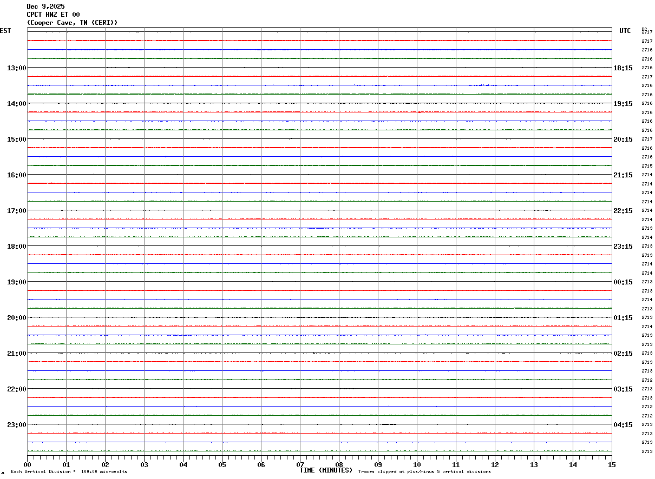Image resolution: width=655 pixels, height=479 pixels.
Task: Click the '(Cooper Cave, TN (CERI))' station name
Action: [x=72, y=23]
